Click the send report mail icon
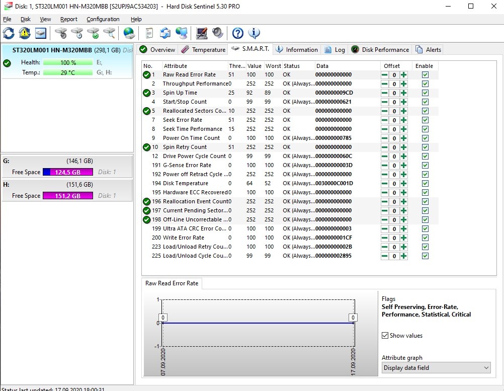The width and height of the screenshot is (504, 391). (165, 33)
